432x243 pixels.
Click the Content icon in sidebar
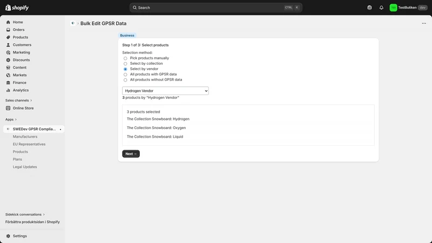point(8,67)
